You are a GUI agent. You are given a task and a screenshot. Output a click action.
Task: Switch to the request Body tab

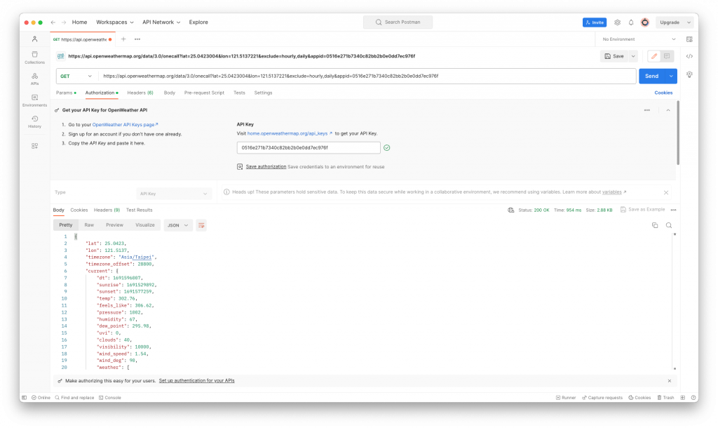(x=170, y=93)
